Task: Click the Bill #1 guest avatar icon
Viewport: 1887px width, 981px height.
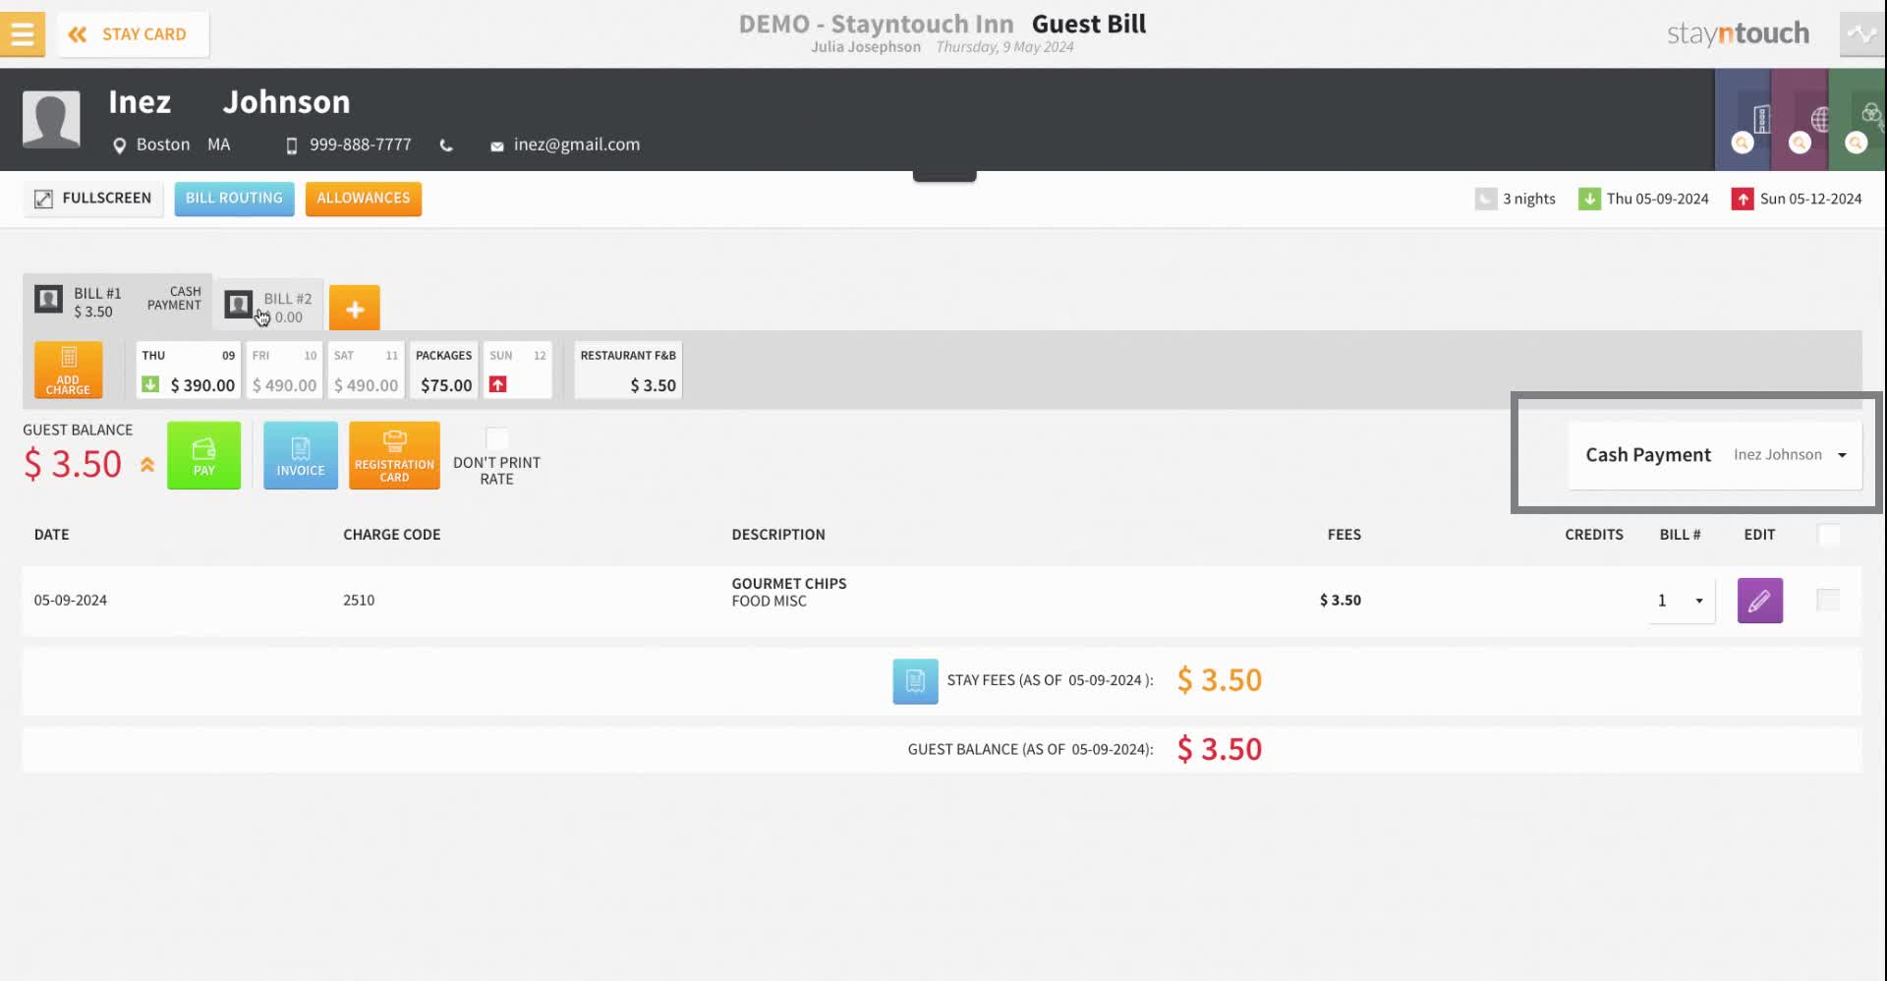Action: click(x=48, y=299)
